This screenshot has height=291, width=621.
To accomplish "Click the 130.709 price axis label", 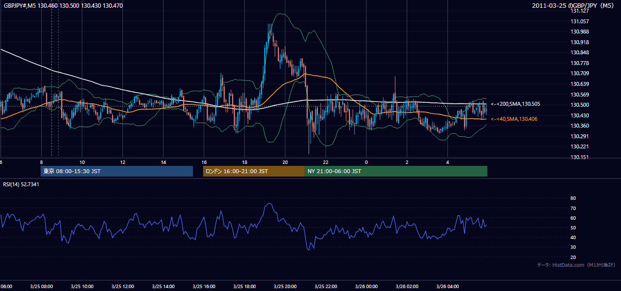I will [580, 73].
